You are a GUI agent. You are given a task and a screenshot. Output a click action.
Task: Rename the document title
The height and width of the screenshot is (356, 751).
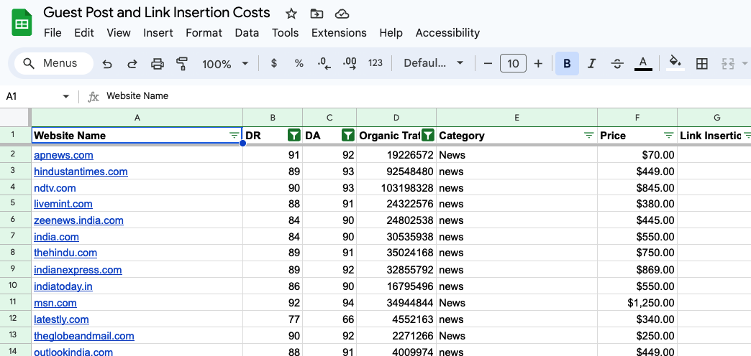click(x=157, y=12)
